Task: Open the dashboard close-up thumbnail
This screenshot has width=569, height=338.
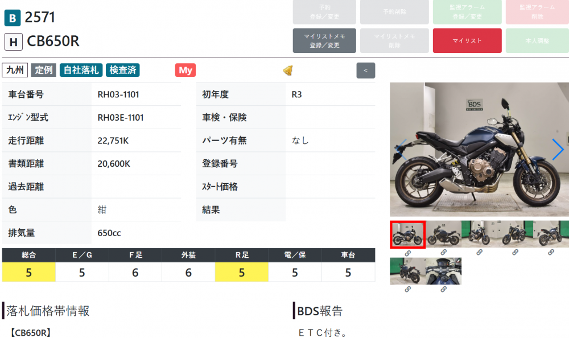Action: (x=443, y=271)
